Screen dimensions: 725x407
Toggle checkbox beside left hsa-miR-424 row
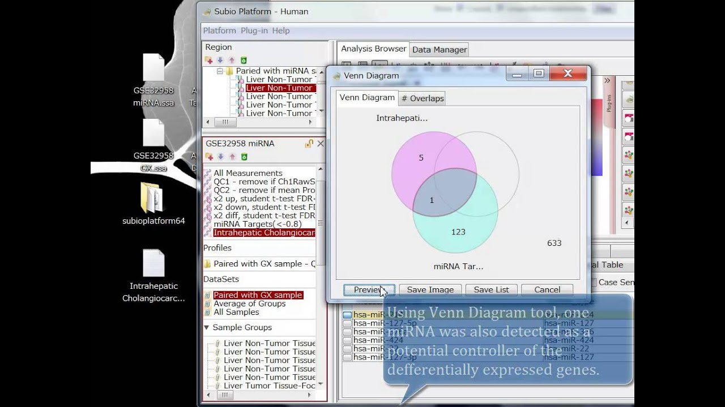347,340
